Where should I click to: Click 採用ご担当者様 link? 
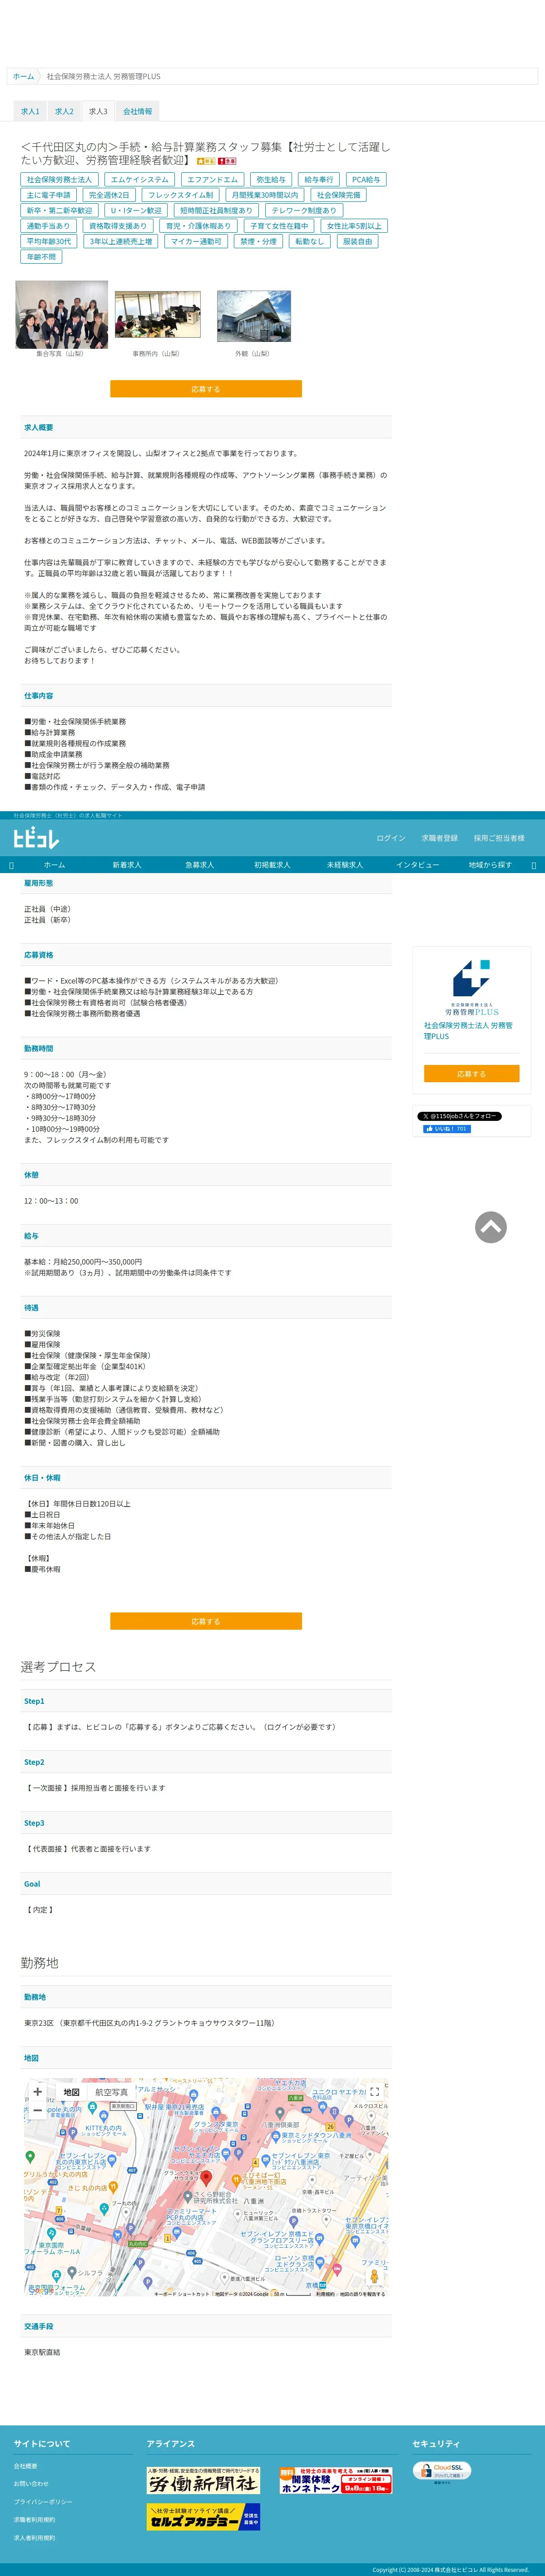499,838
